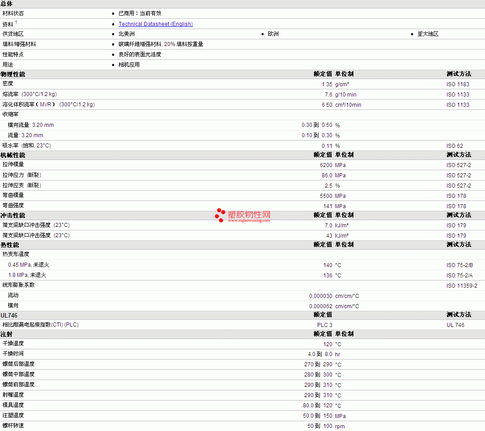
Task: Click the 射嘴温度 row label
Action: click(13, 394)
